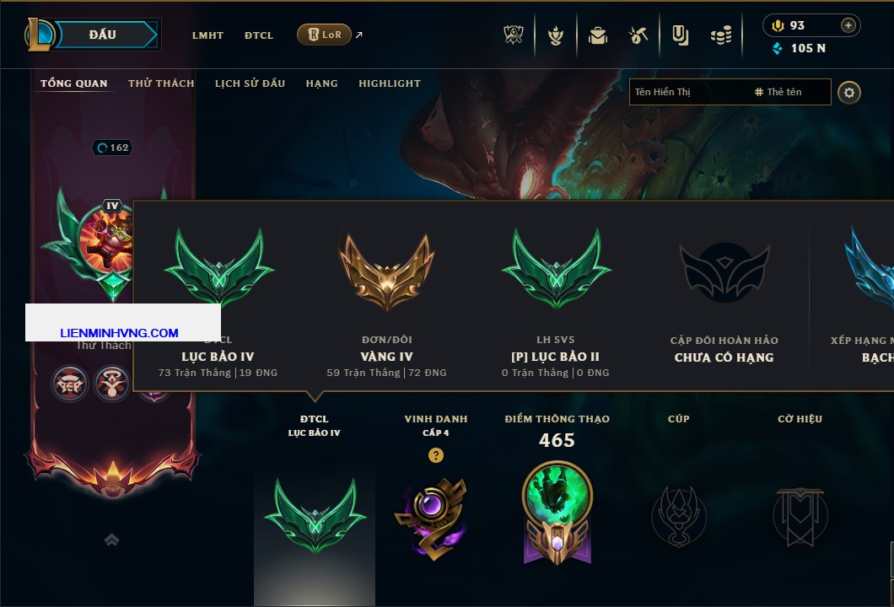Image resolution: width=894 pixels, height=607 pixels.
Task: Switch to the THỬ THÁCH tab
Action: 161,83
